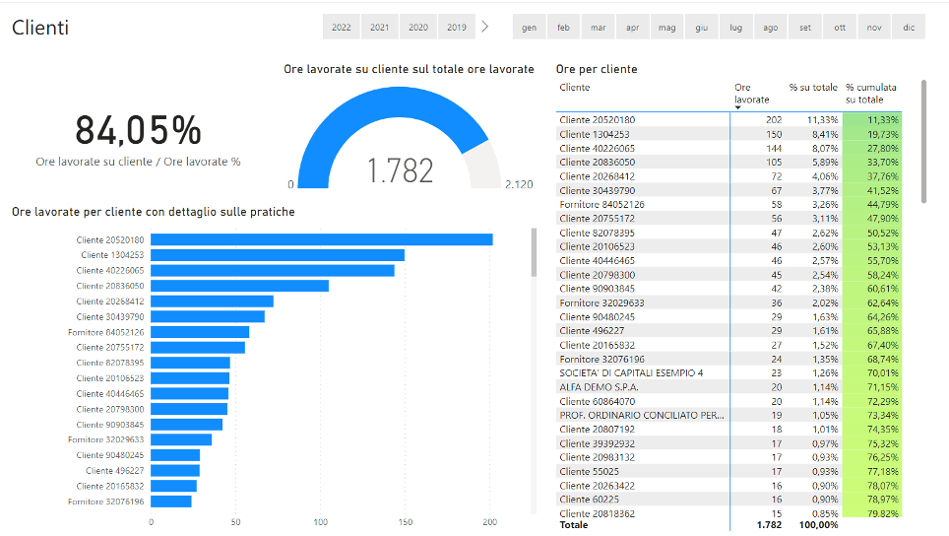This screenshot has height=536, width=949.
Task: Select the 2022 year slicer button
Action: (342, 28)
